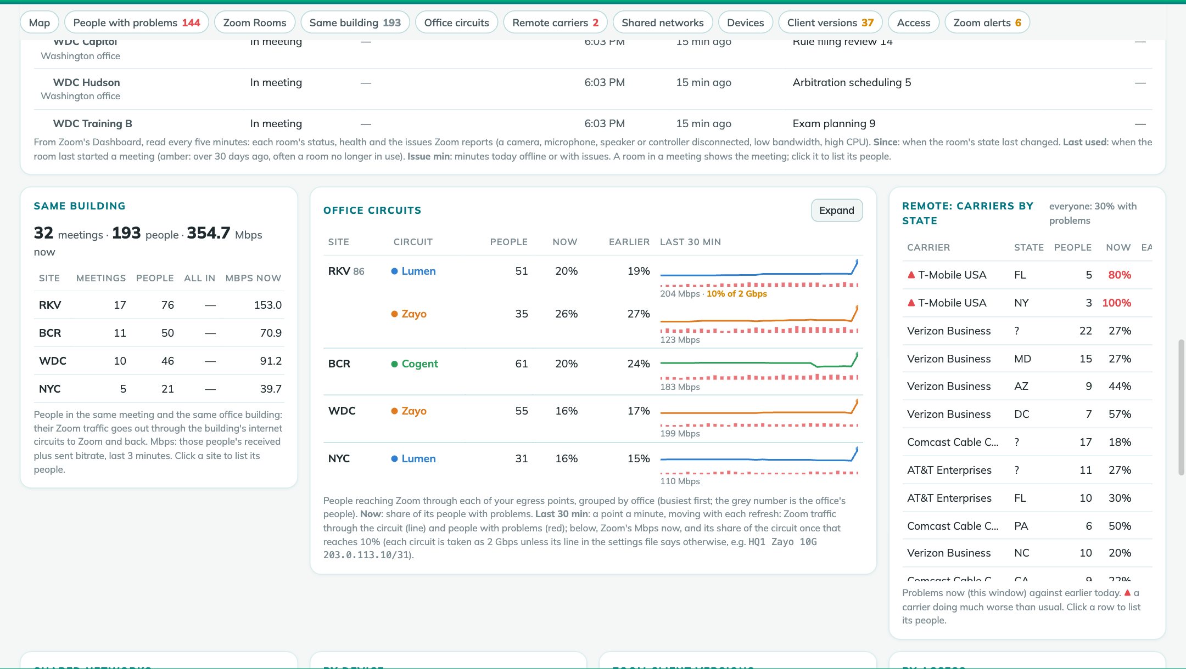Click the red warning triangle for T-Mobile USA NY
Screen dimensions: 1186x669
tap(911, 303)
